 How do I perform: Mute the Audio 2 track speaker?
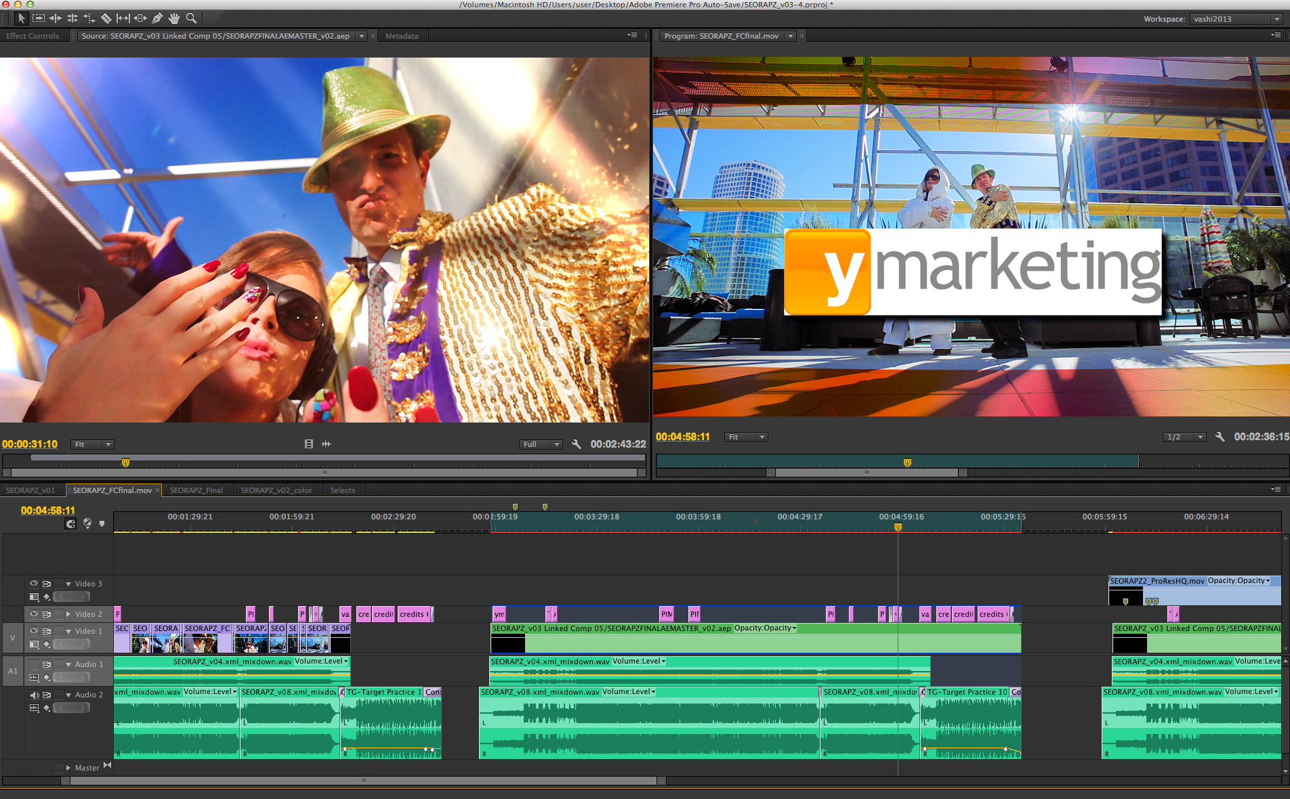[34, 695]
